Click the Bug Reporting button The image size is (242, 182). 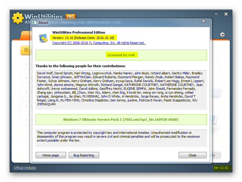[84, 155]
